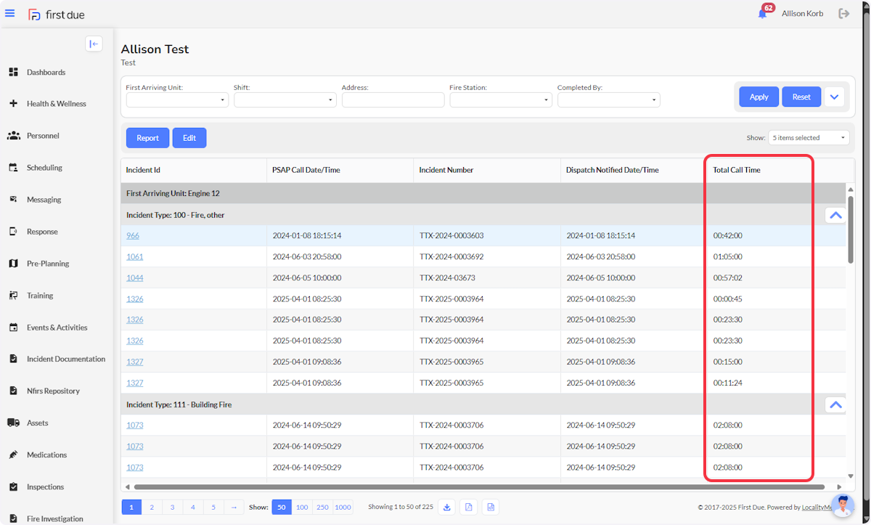Click the Medications syringe icon
This screenshot has width=871, height=525.
click(x=13, y=455)
